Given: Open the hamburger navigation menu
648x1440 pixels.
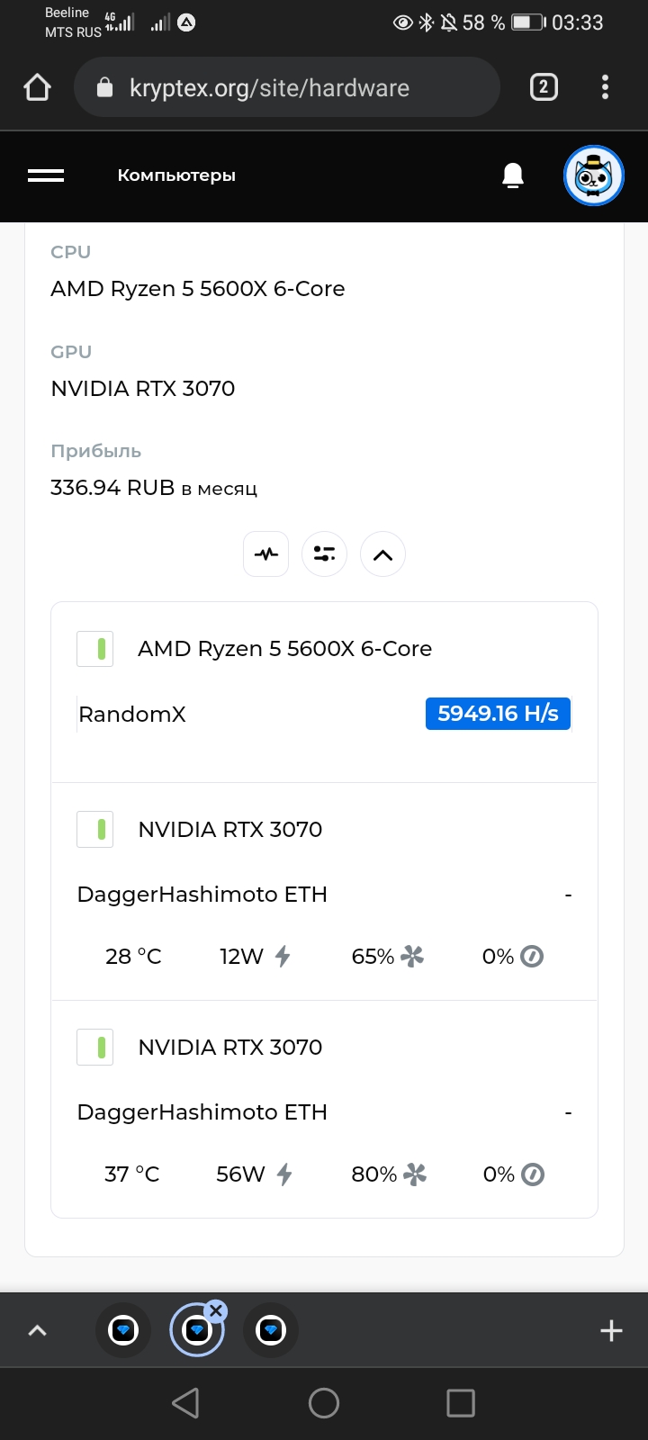Looking at the screenshot, I should pos(46,175).
